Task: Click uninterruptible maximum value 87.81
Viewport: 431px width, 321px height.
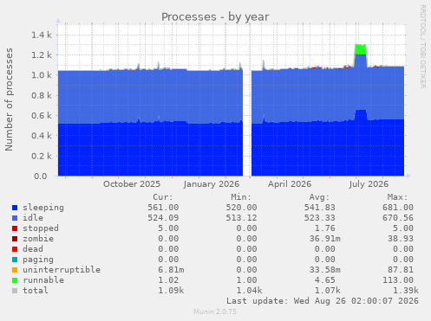Action: tap(401, 270)
